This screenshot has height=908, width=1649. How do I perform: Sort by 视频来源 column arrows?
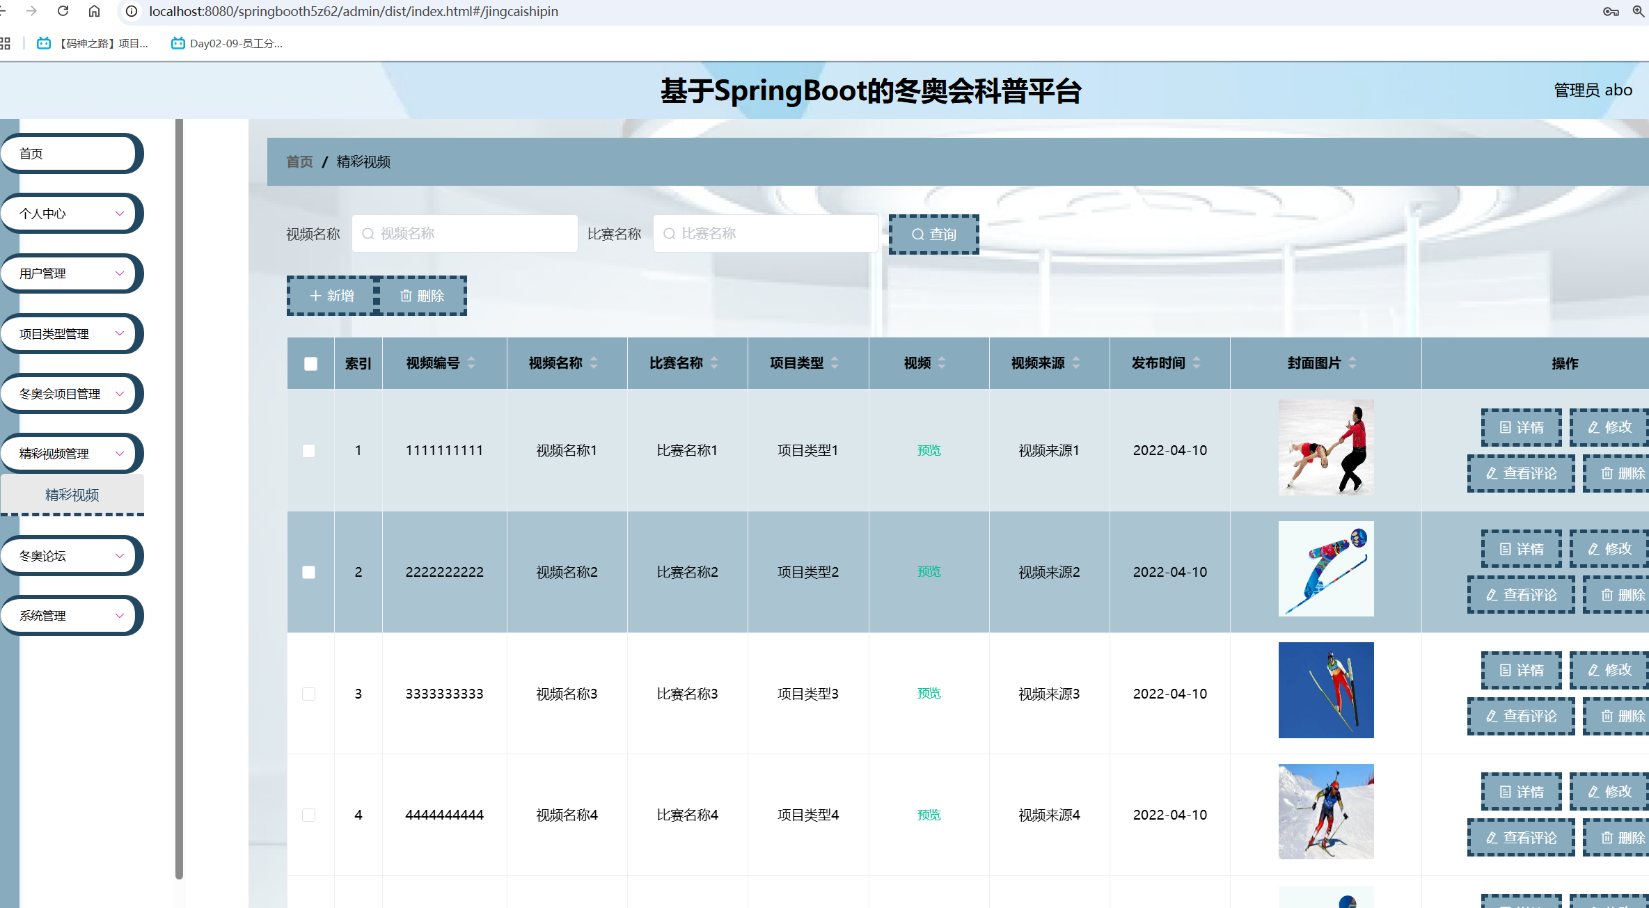[1076, 363]
